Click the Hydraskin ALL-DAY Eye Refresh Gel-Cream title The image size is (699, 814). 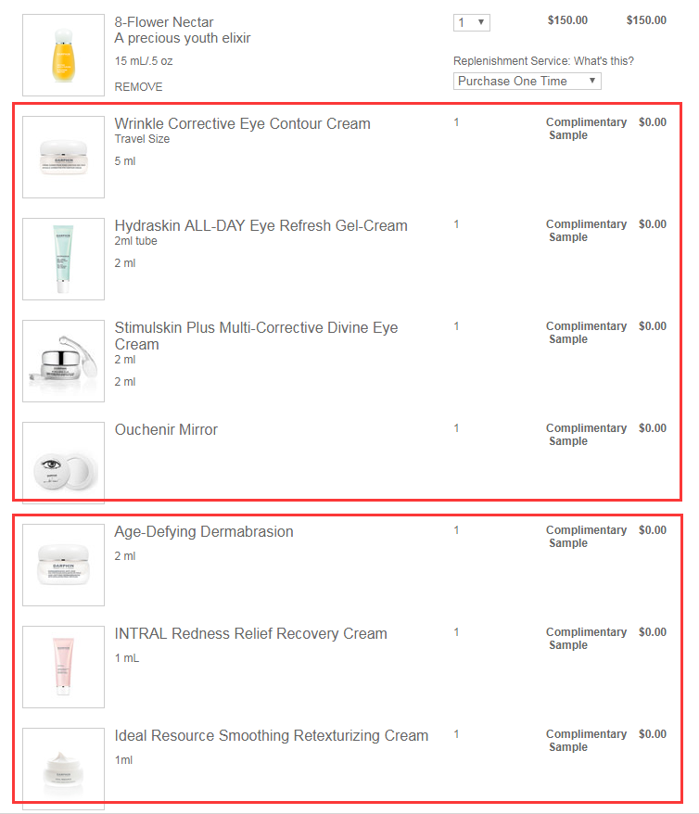(x=261, y=226)
